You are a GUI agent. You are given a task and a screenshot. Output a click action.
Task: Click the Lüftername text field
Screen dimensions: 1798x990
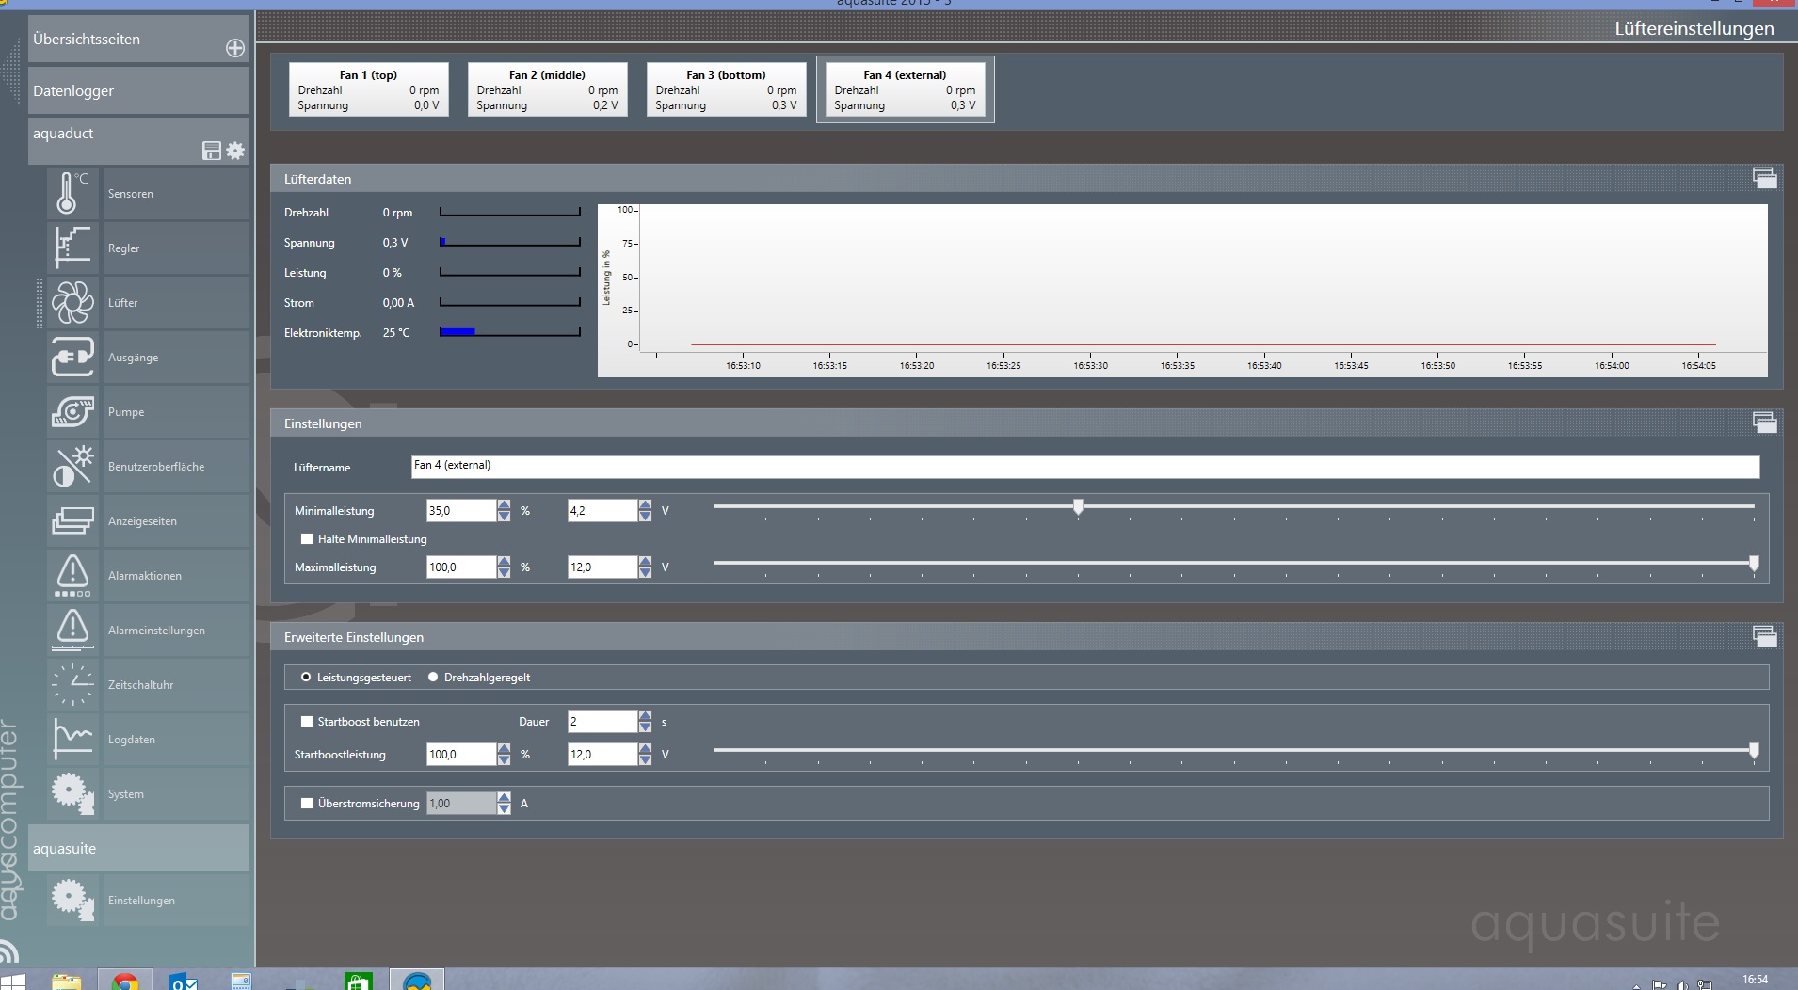click(1085, 467)
